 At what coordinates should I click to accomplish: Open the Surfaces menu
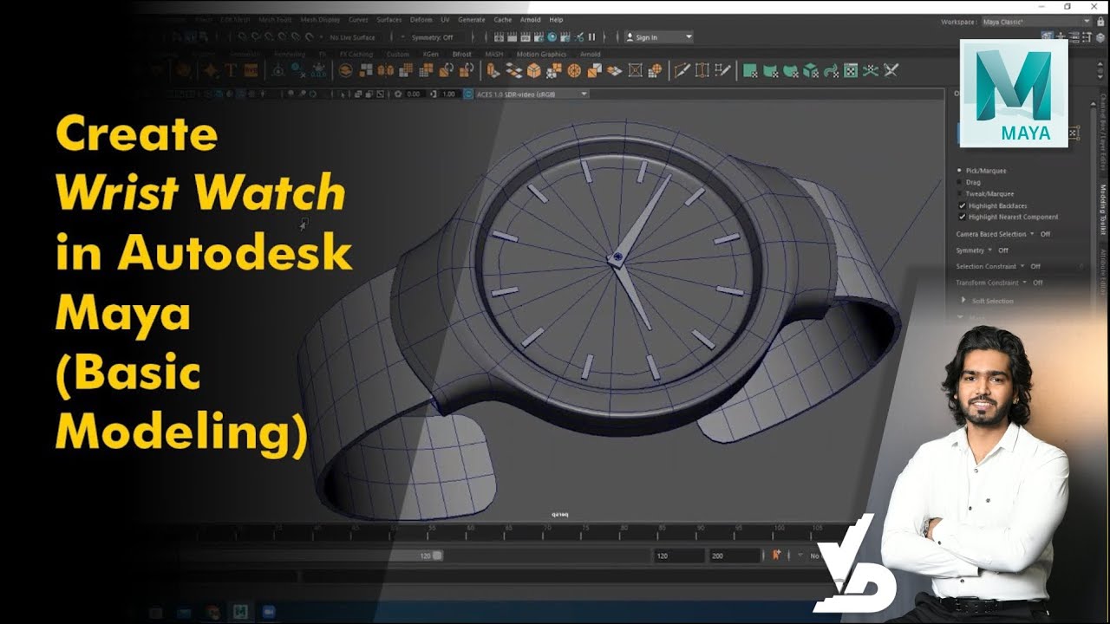tap(388, 19)
